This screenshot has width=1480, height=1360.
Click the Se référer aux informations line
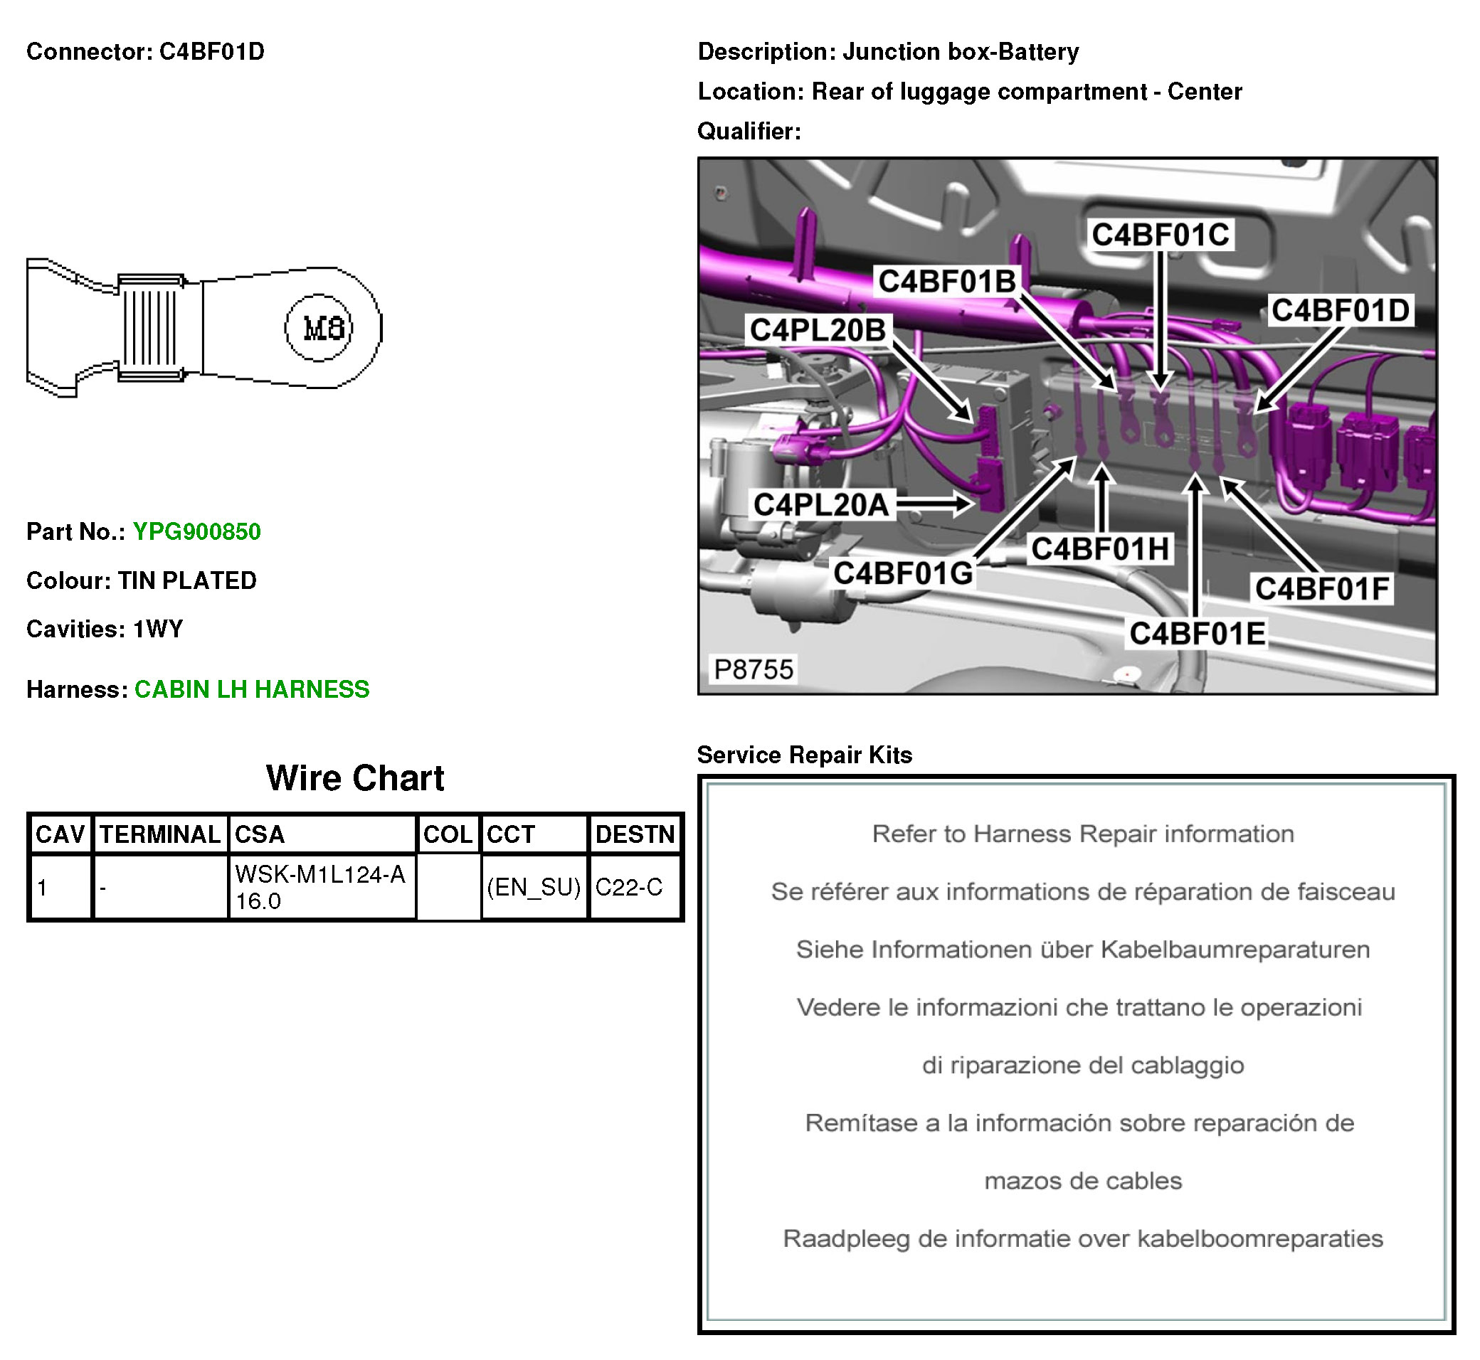[x=1083, y=893]
